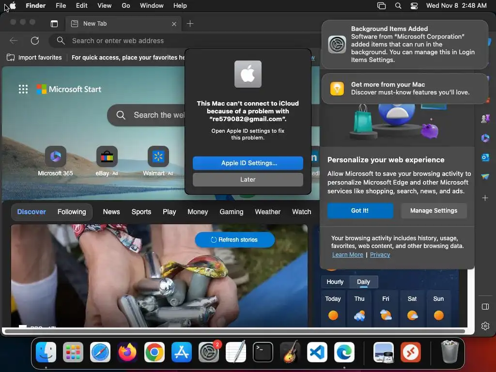Open the View menu
This screenshot has width=496, height=372.
(105, 6)
